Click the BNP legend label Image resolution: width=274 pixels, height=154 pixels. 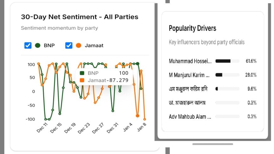(x=49, y=45)
